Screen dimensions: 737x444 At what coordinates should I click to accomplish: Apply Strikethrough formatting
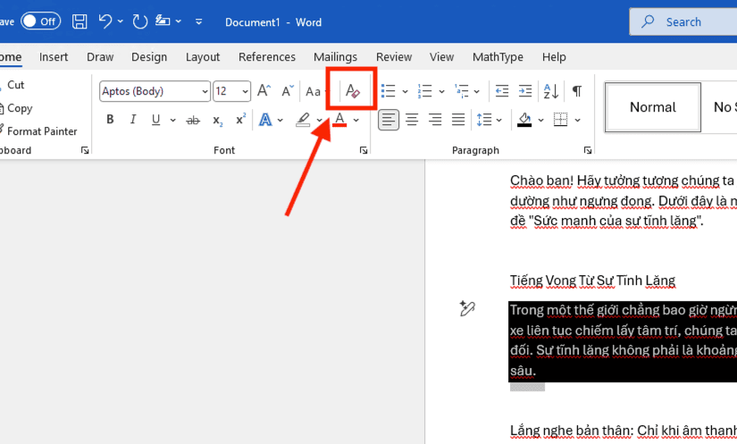tap(193, 121)
